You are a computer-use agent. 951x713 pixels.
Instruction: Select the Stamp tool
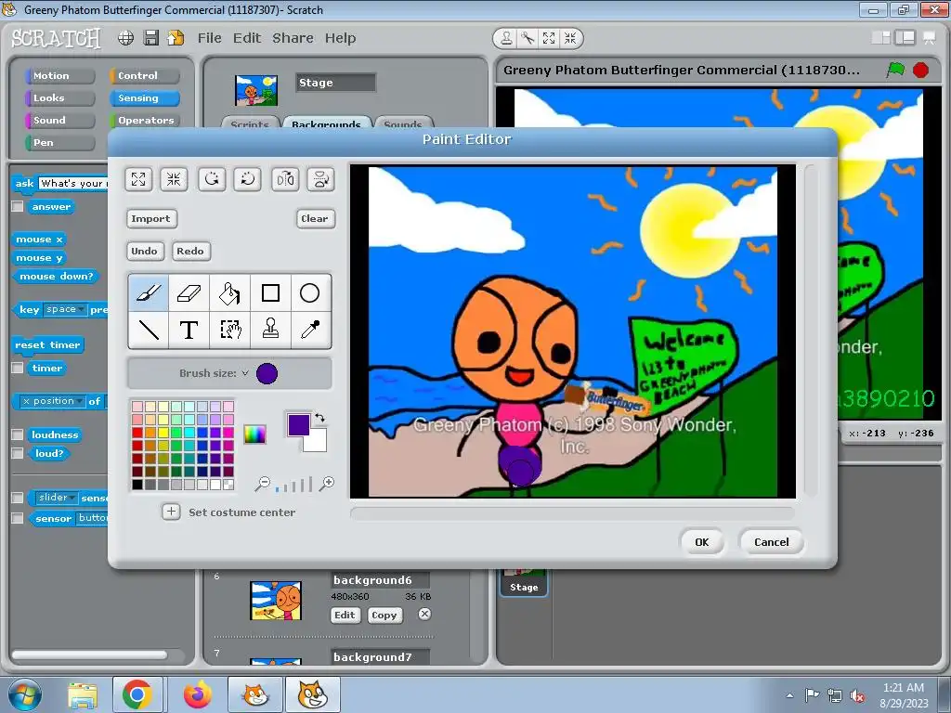[x=270, y=330]
